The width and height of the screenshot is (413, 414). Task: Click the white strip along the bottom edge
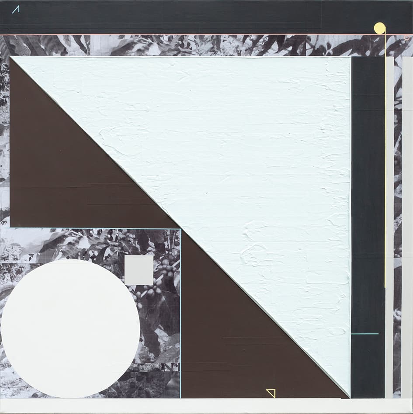[x=205, y=406]
